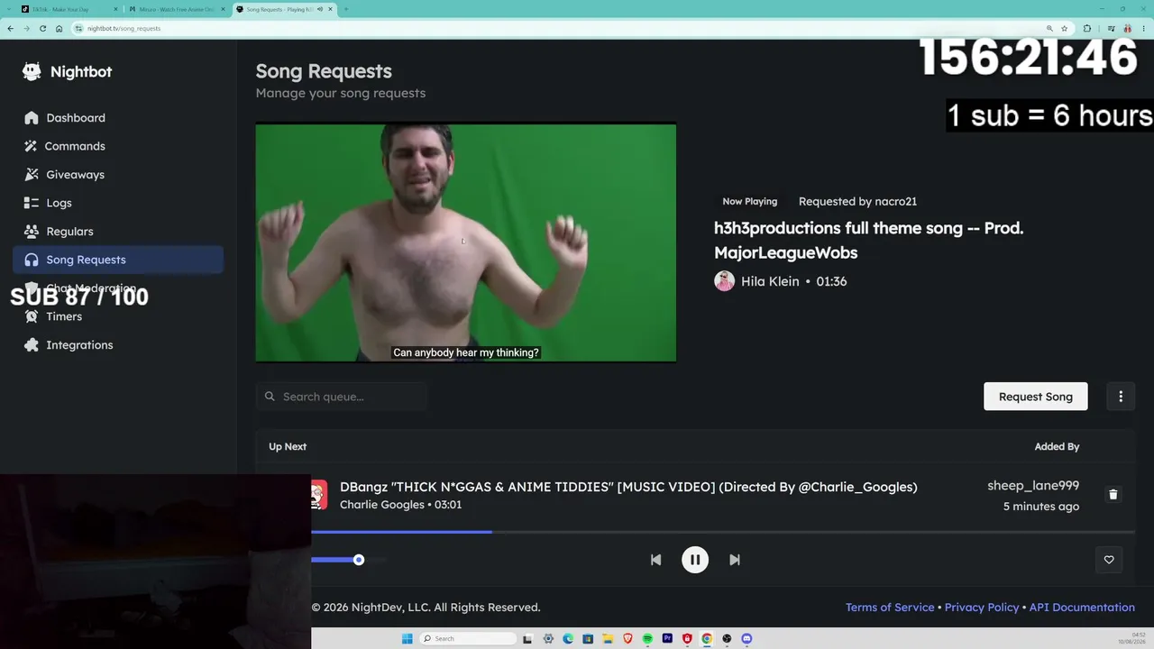Select Regulars in the sidebar
The image size is (1154, 649).
coord(118,232)
